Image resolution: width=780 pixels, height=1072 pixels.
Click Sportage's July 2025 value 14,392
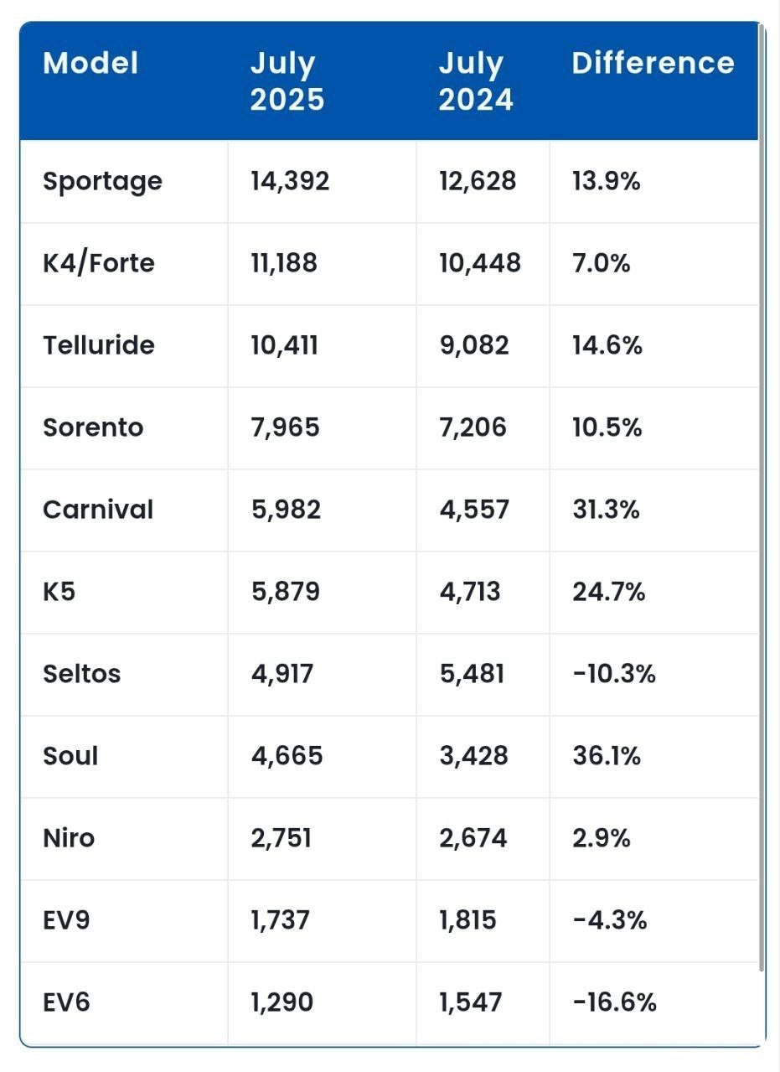[290, 181]
